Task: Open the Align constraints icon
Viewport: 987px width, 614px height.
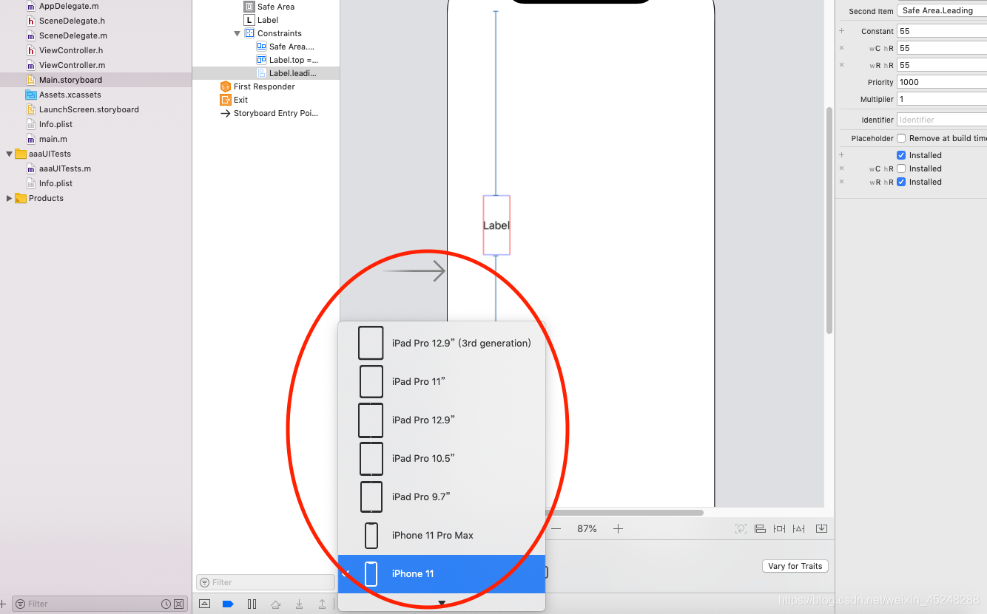Action: 760,528
